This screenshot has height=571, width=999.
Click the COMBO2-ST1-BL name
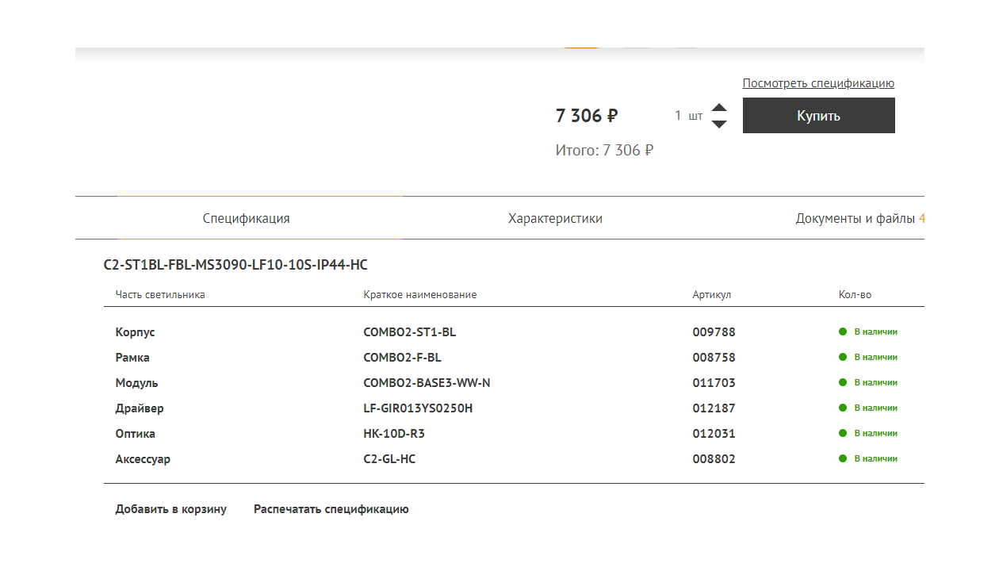click(x=410, y=332)
